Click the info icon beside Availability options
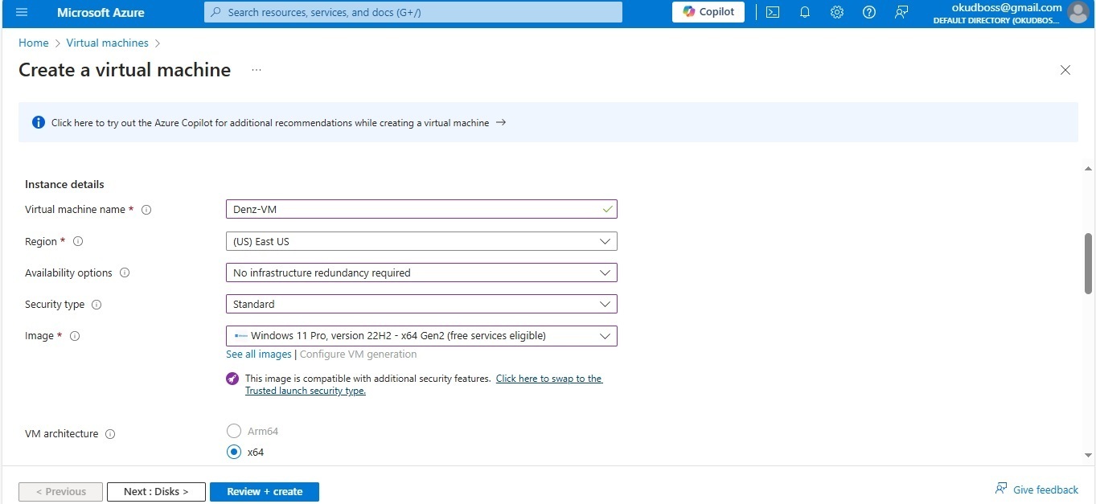 [x=125, y=273]
